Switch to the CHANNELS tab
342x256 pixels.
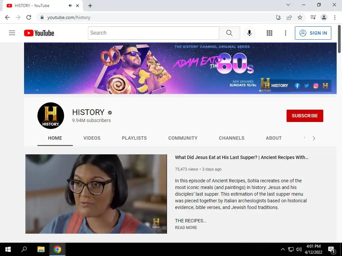point(232,138)
